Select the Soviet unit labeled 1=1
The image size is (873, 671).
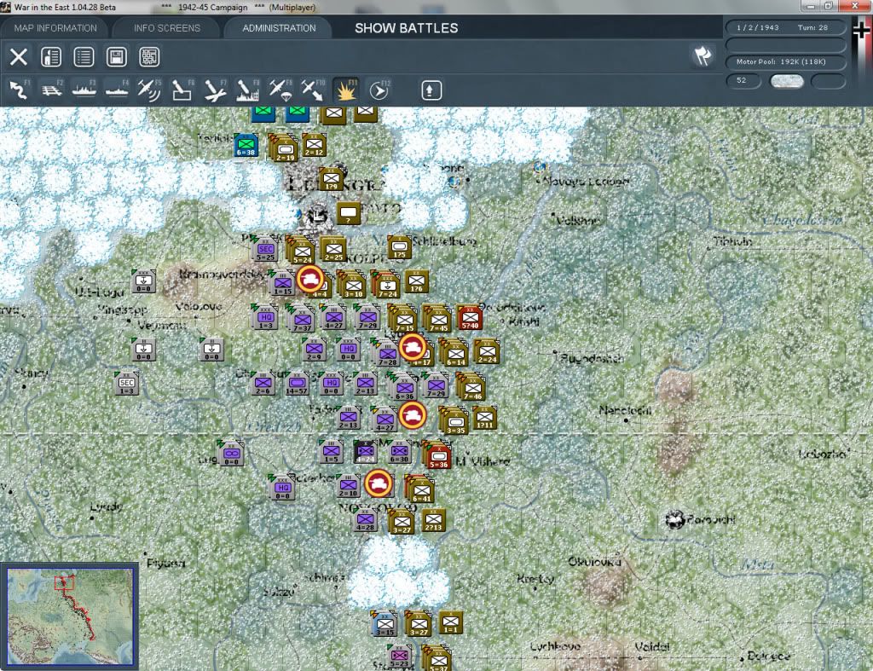point(450,622)
